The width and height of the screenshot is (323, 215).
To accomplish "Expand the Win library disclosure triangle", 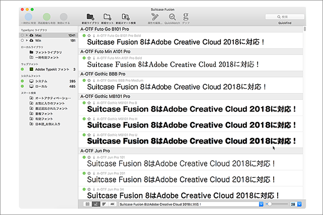I will pos(27,40).
